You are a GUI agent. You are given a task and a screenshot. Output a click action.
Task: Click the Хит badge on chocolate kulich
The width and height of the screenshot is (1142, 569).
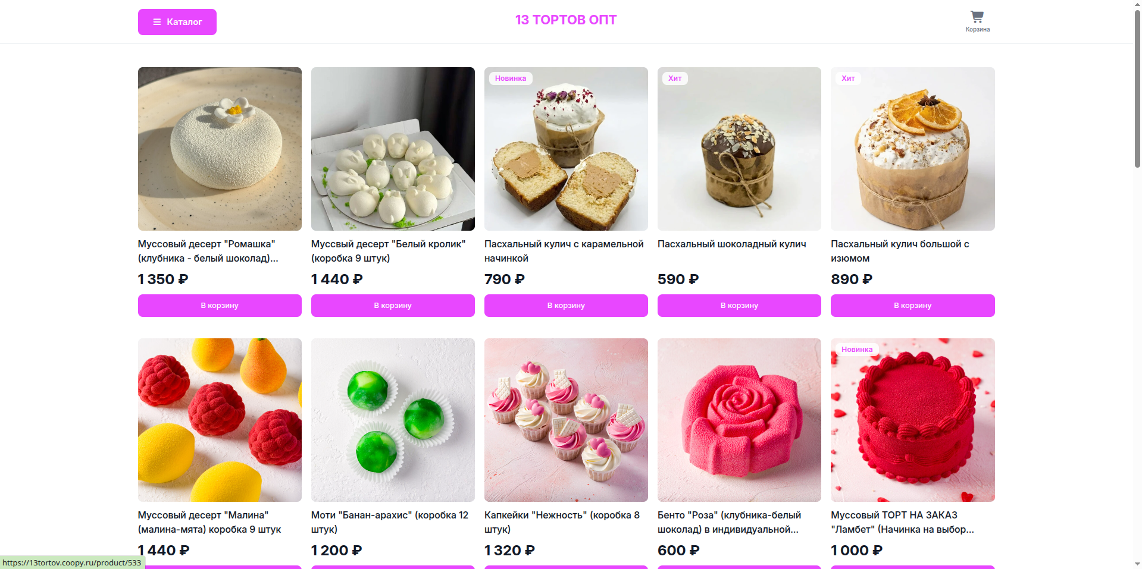pyautogui.click(x=675, y=78)
